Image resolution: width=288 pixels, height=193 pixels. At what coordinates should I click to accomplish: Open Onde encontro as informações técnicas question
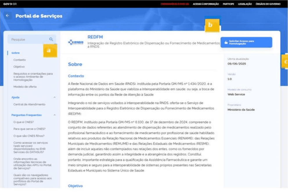tap(32, 163)
